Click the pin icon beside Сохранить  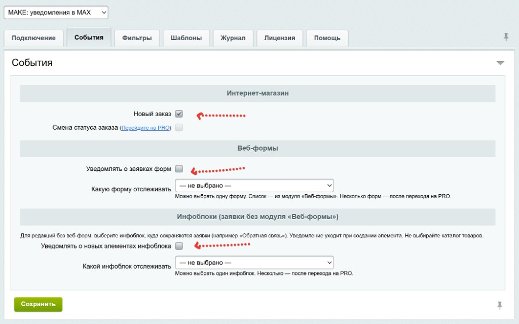coord(499,305)
